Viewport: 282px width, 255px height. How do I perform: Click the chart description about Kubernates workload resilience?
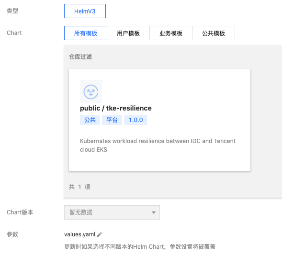click(158, 145)
